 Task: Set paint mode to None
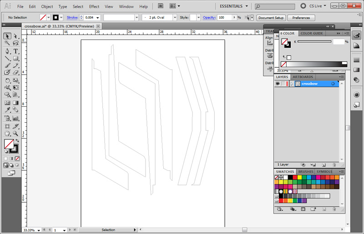pyautogui.click(x=17, y=159)
